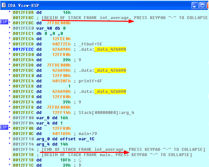The image size is (209, 167).
Task: Click breakpoint dot beside 0012FECC
Action: click(x=10, y=48)
